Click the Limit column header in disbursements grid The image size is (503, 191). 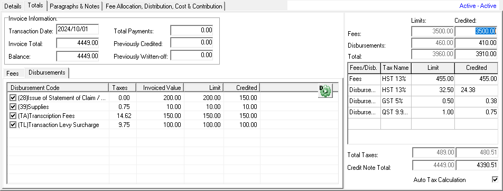tap(204, 88)
